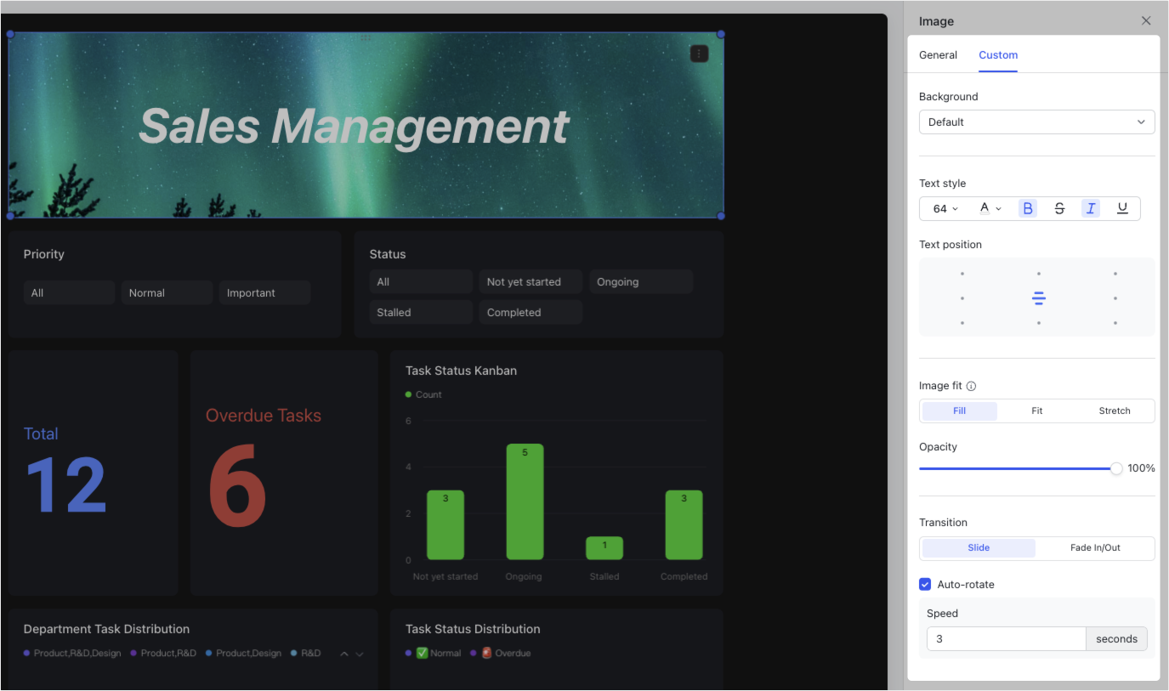Screen dimensions: 1169x691
Task: Set text position to middle right
Action: tap(1115, 298)
